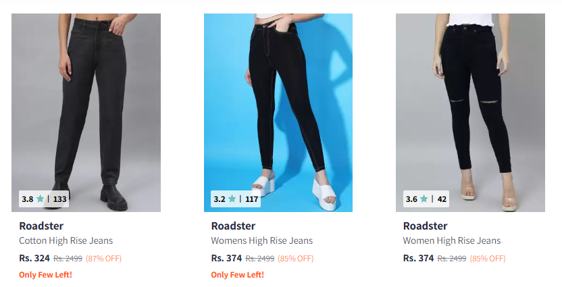This screenshot has width=562, height=287.
Task: Open the Women High Rise Jeans title
Action: point(452,240)
